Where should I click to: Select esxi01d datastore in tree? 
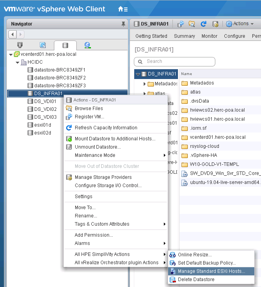(x=39, y=125)
